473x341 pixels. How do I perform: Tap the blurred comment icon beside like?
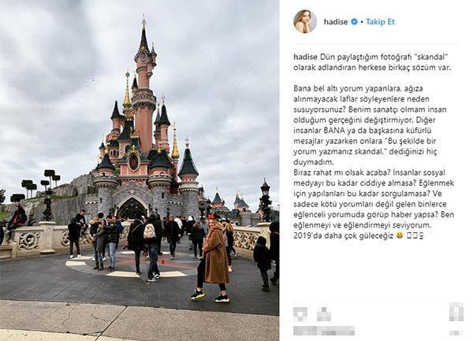[324, 314]
